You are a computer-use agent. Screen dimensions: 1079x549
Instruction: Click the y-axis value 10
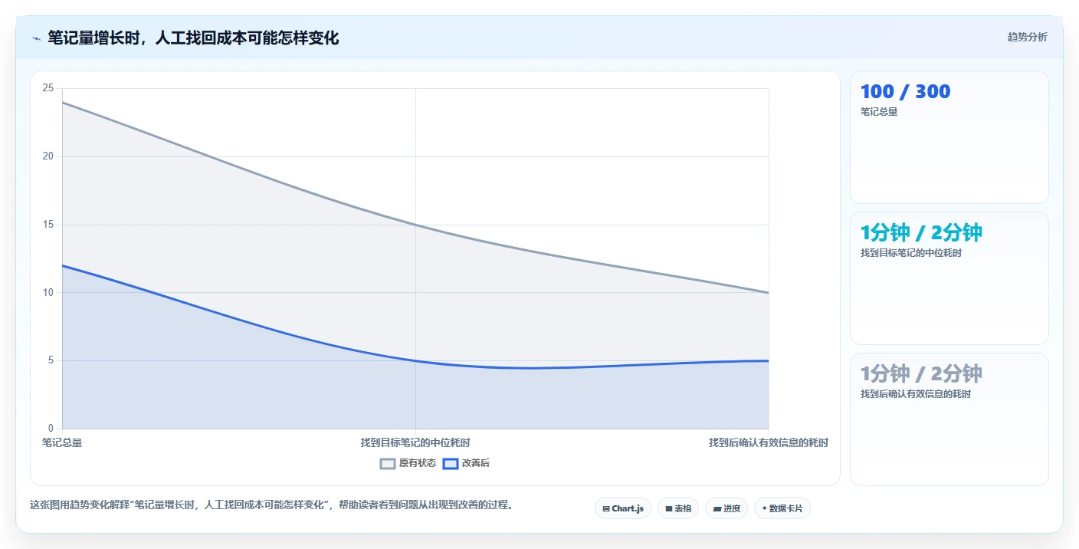[x=48, y=292]
